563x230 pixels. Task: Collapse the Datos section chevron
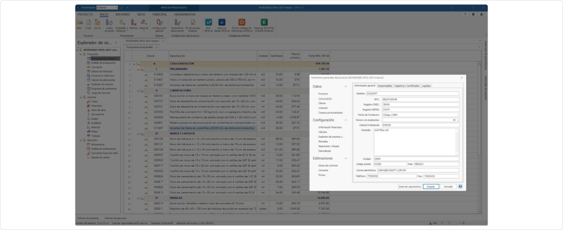[346, 87]
